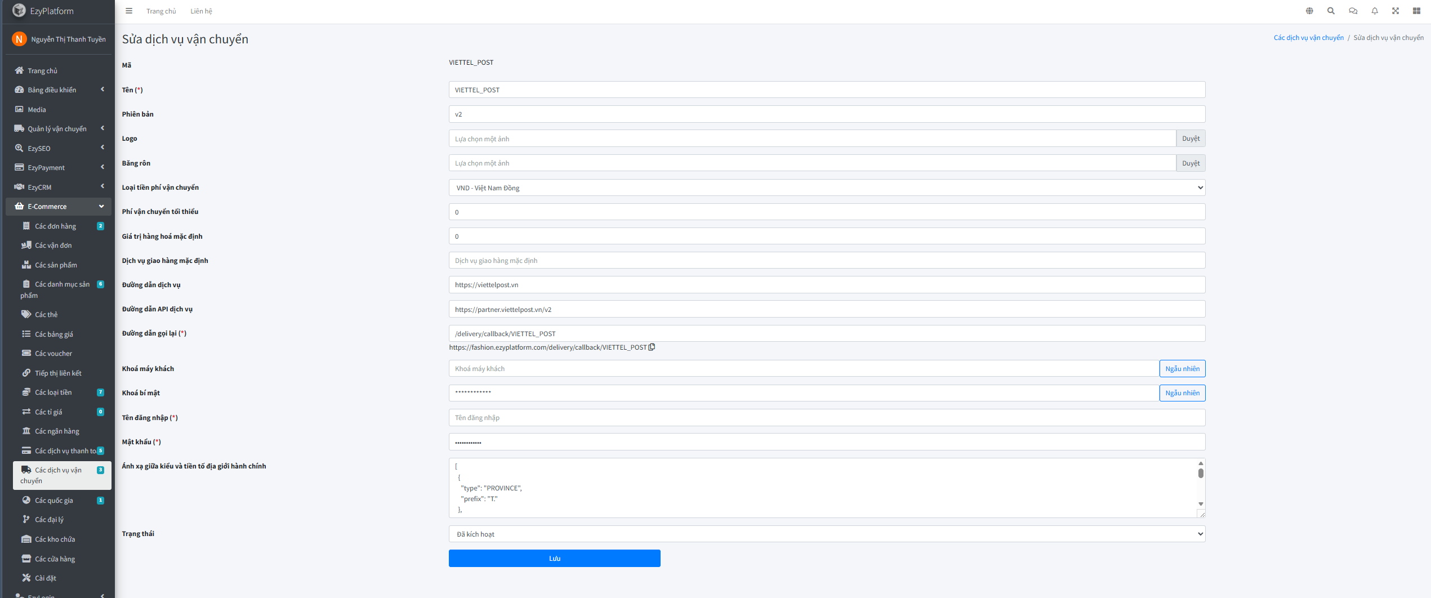Screen dimensions: 1431x598
Task: Open the currency type dropdown
Action: click(826, 188)
